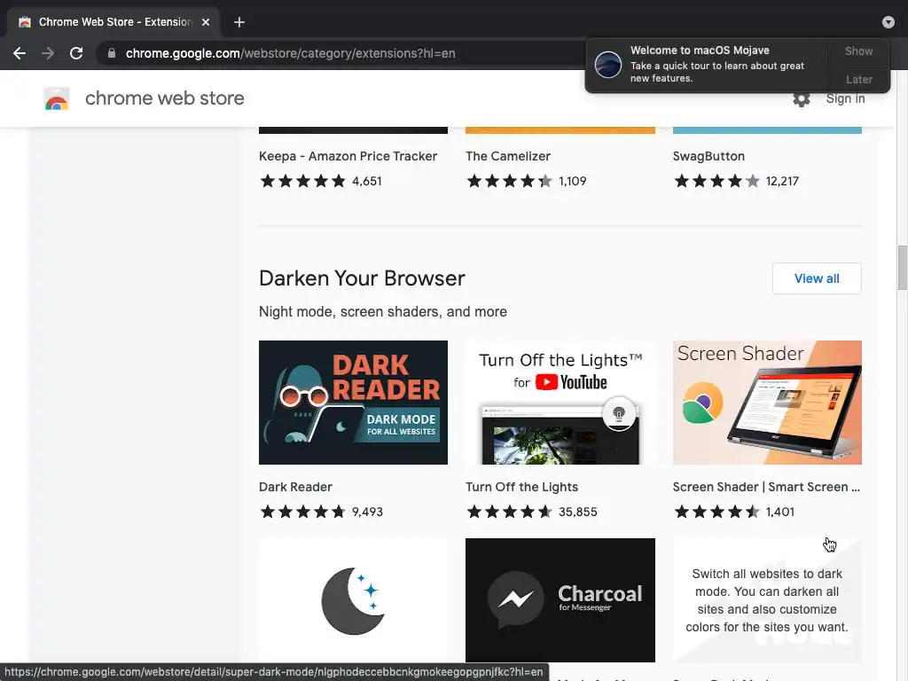Open the Keepa - Amazon Price Tracker listing
The image size is (908, 681).
coord(348,156)
